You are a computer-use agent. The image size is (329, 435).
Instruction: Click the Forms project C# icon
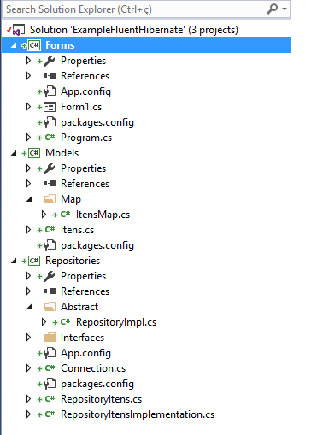pos(34,45)
